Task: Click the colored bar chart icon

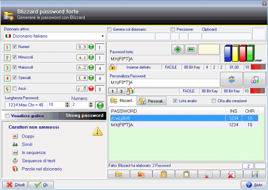Action: (243, 53)
